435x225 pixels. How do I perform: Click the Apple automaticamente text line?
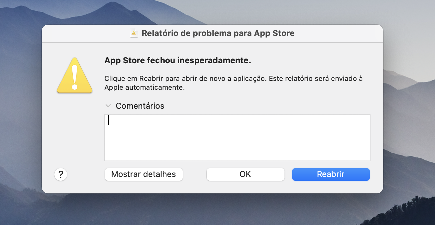(144, 88)
